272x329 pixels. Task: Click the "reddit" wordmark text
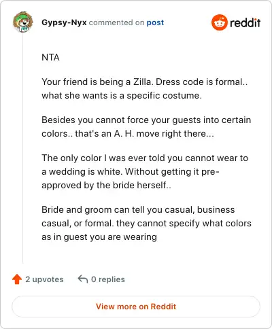[245, 22]
